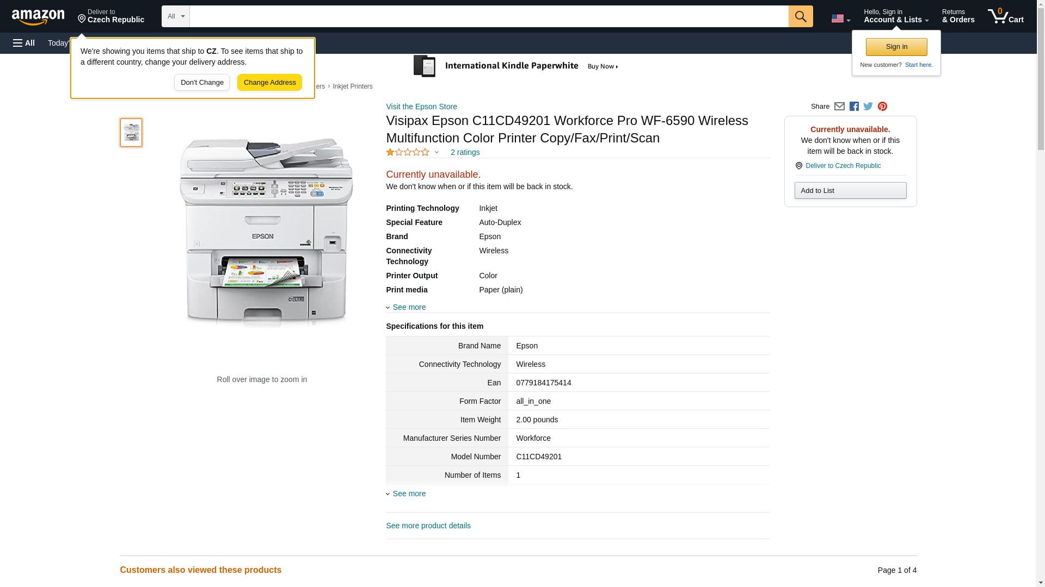Open Account & Lists menu

tap(896, 16)
